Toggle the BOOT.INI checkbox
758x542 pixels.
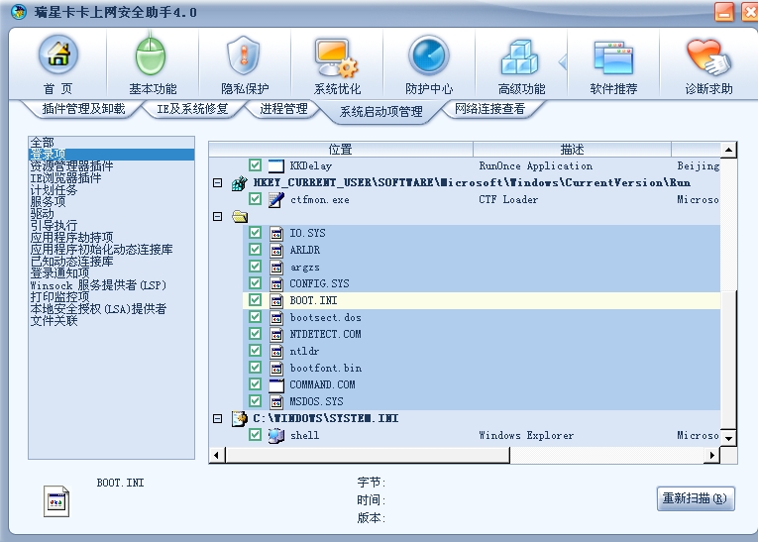[x=255, y=300]
